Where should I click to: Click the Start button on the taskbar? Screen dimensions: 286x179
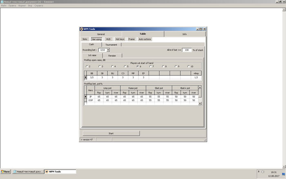(x=6, y=172)
